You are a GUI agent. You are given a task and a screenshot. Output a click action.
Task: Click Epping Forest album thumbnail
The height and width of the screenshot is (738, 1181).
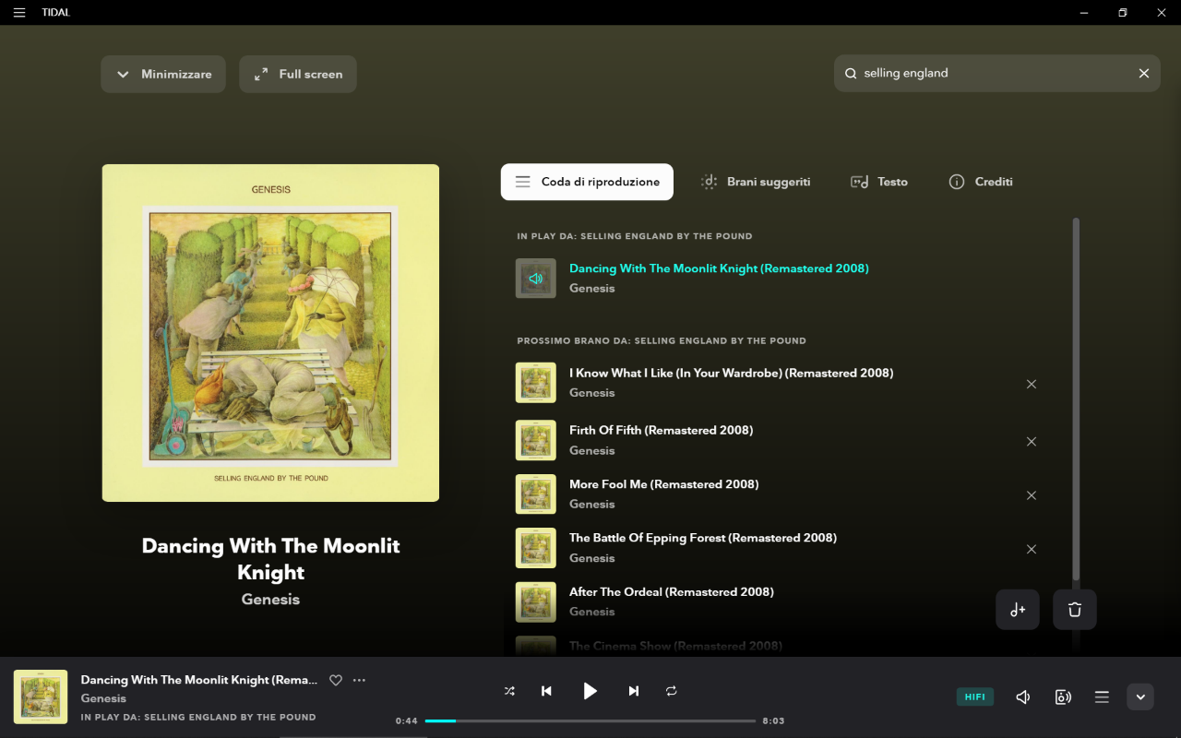pyautogui.click(x=536, y=548)
